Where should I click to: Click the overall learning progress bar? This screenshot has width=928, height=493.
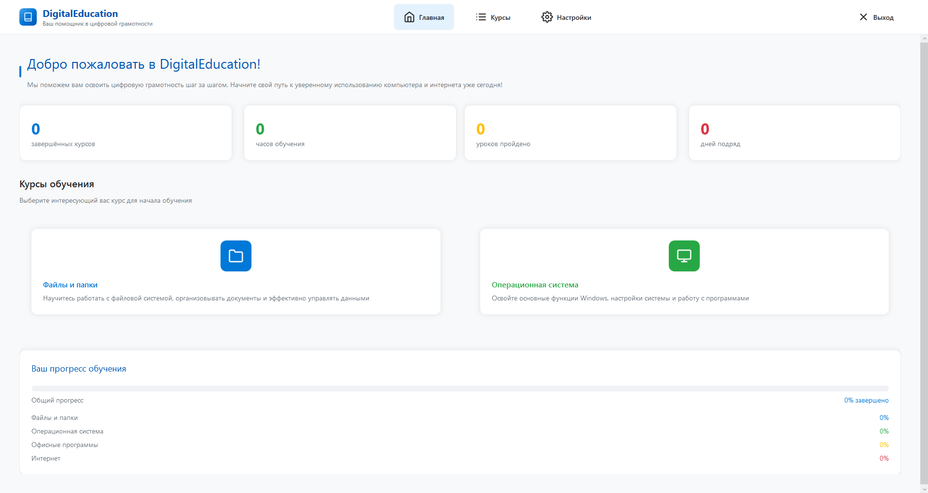coord(460,388)
